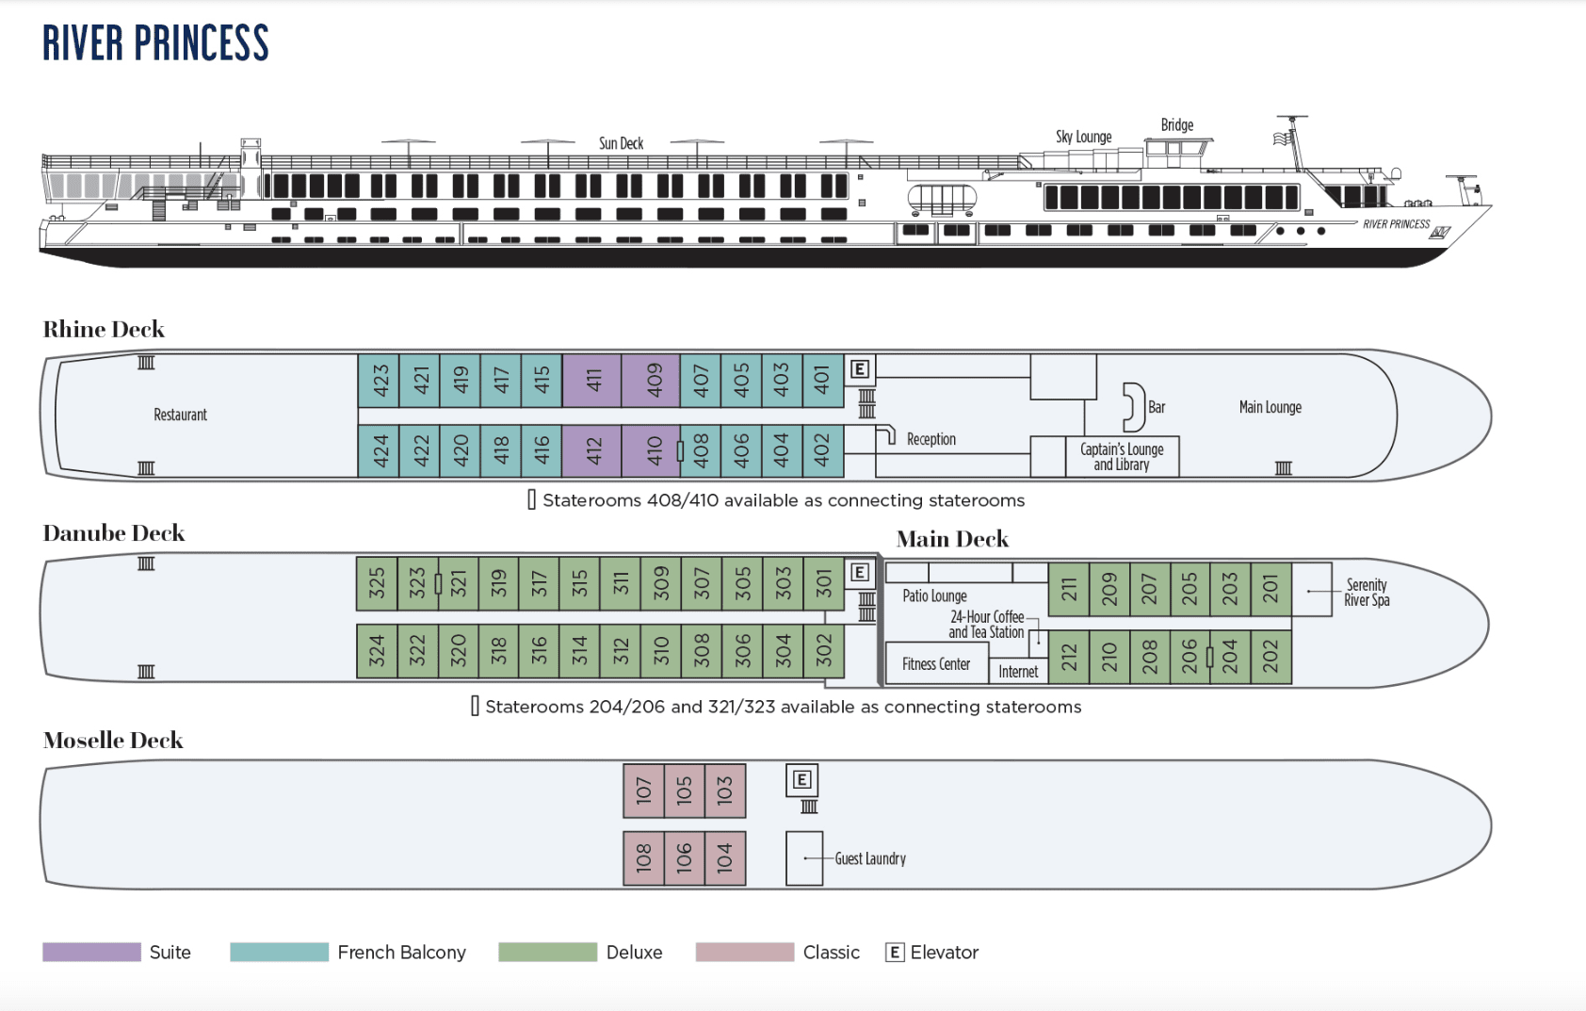Image resolution: width=1586 pixels, height=1011 pixels.
Task: Click Captain's Lounge and Library room
Action: pos(1122,457)
